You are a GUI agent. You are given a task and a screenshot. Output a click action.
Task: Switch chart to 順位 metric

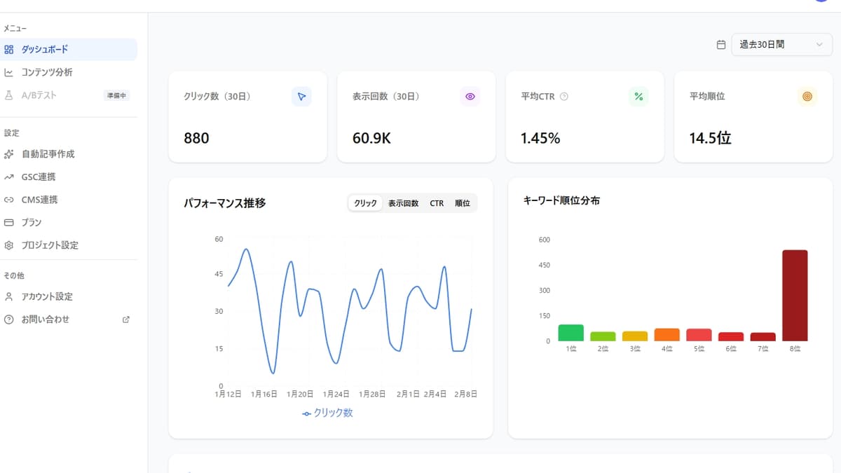click(x=463, y=203)
